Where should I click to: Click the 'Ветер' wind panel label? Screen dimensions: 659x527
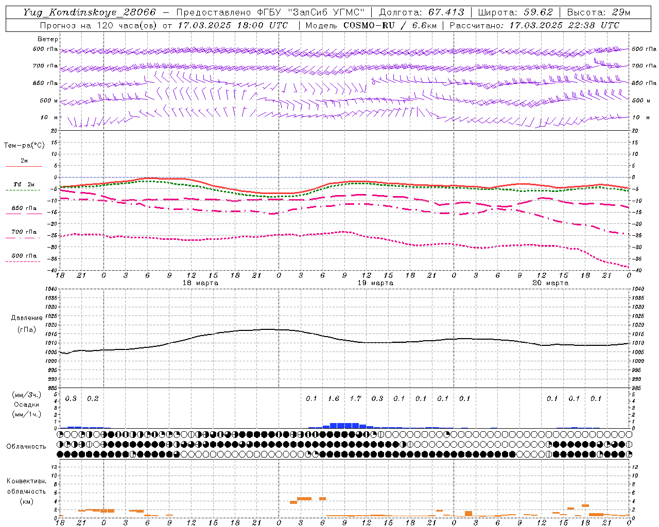coord(48,39)
